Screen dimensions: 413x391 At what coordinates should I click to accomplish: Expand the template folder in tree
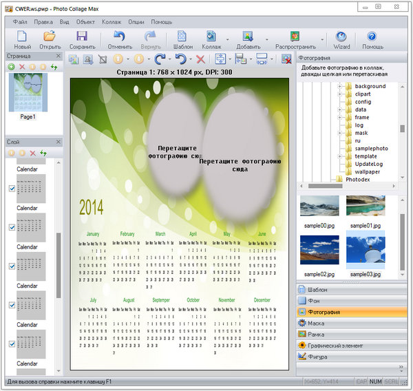click(339, 156)
